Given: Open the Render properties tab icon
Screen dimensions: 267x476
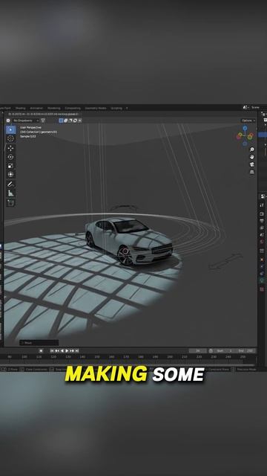Looking at the screenshot, I should pos(262,213).
